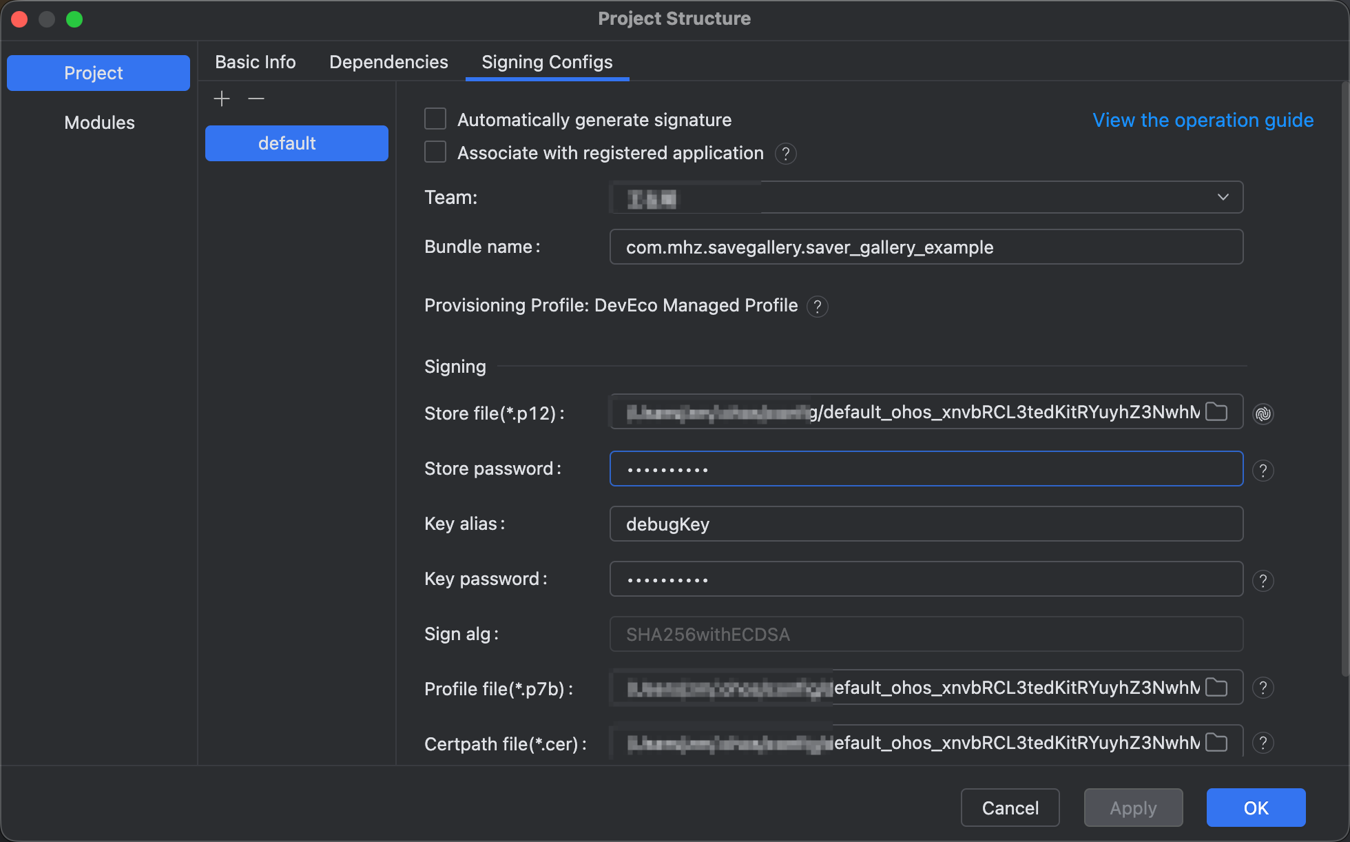Viewport: 1350px width, 842px height.
Task: Open help for Certpath file cer
Action: pos(1263,743)
